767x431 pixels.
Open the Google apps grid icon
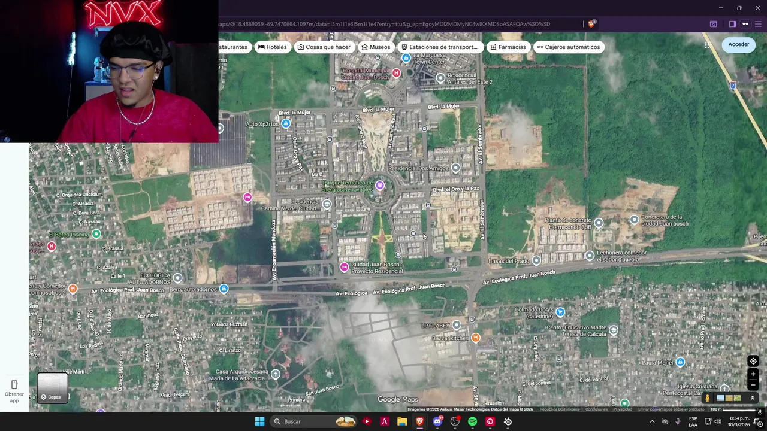click(x=708, y=45)
